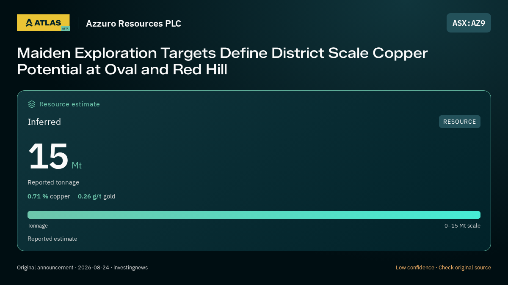Click the Mt unit label

[x=77, y=166]
